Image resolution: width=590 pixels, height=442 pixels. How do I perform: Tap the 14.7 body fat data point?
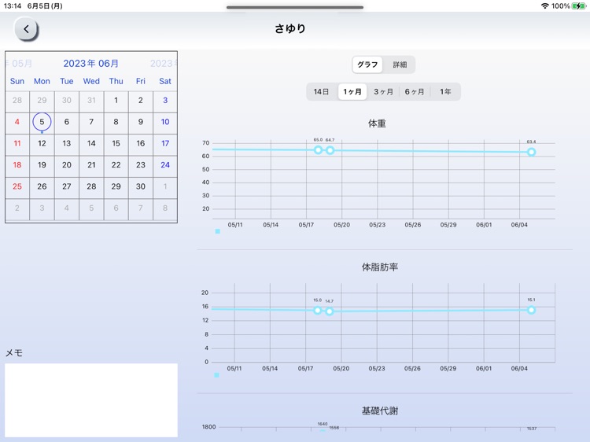pos(330,311)
